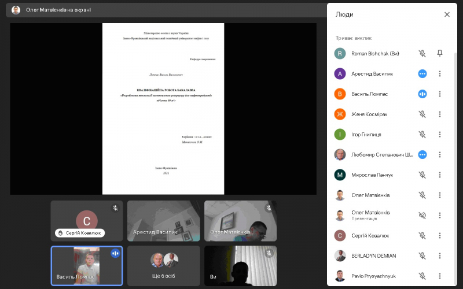Open more options for Женя Космірак
This screenshot has height=289, width=463.
(x=440, y=114)
